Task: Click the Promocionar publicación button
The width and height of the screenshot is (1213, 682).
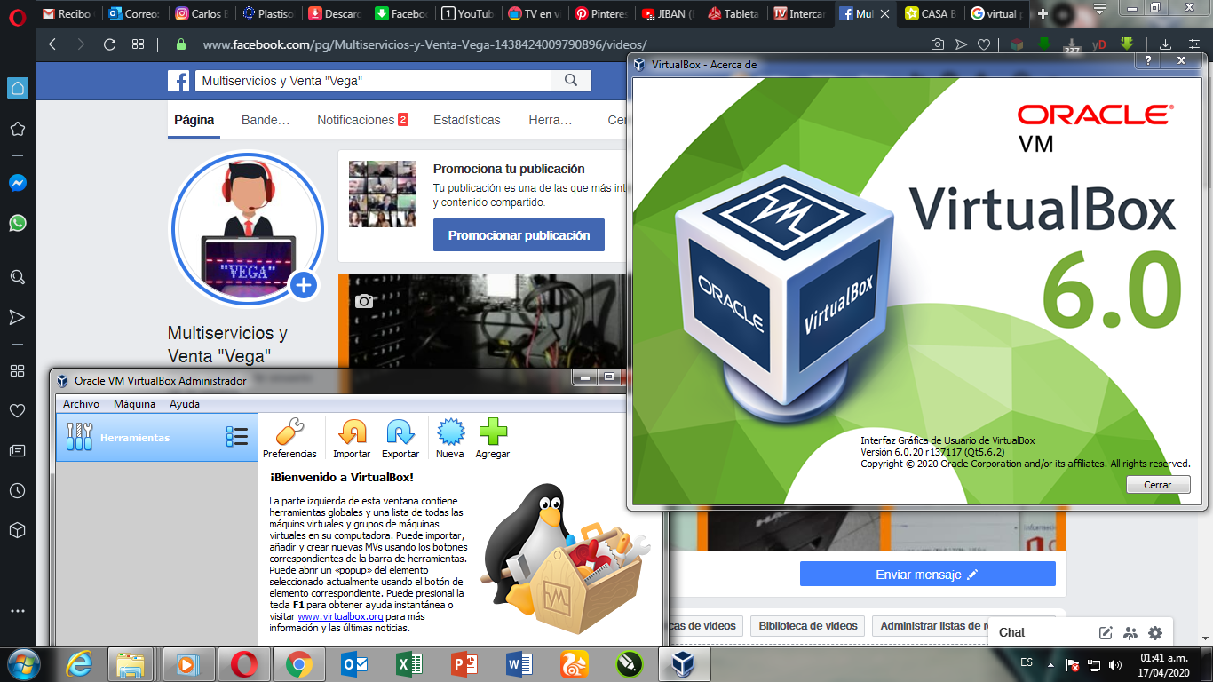Action: [x=519, y=235]
